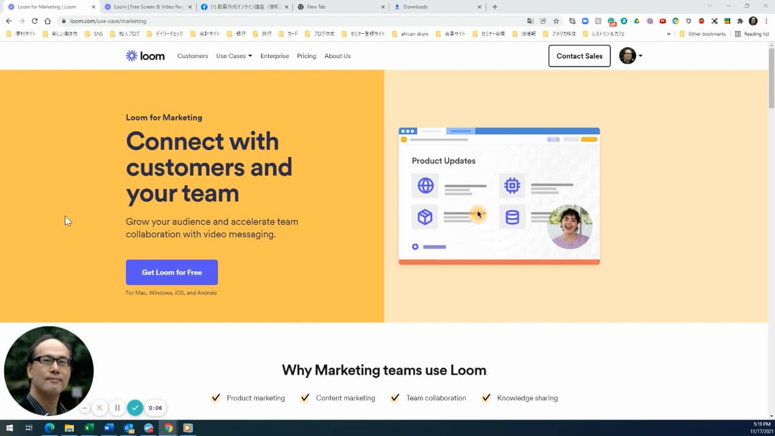Open the Windows Start menu
This screenshot has height=436, width=775.
pos(9,428)
